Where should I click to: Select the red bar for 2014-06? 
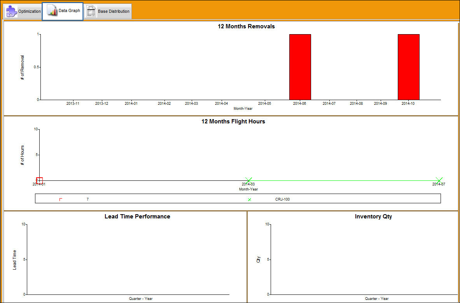click(300, 67)
